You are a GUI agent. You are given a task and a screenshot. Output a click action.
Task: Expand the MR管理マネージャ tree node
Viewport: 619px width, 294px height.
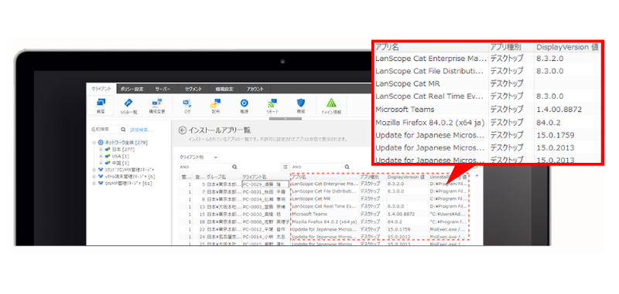(94, 170)
